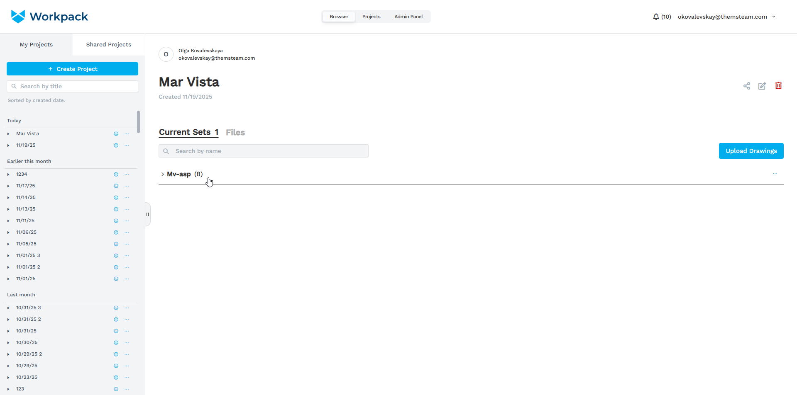Click info icon for 1234 project
Screen dimensions: 797x395
click(x=116, y=174)
